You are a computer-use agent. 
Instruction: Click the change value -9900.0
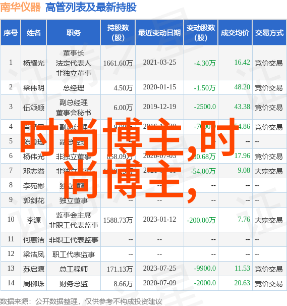pyautogui.click(x=205, y=268)
